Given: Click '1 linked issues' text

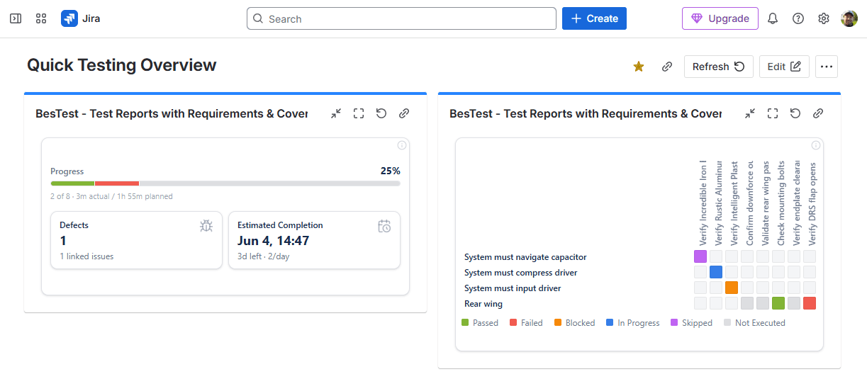Looking at the screenshot, I should pyautogui.click(x=86, y=256).
